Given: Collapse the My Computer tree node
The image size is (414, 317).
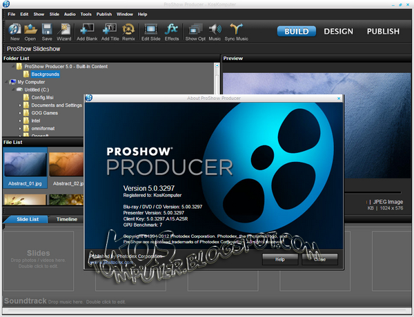Looking at the screenshot, I should click(x=6, y=82).
